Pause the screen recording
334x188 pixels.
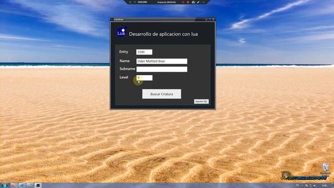tap(183, 2)
